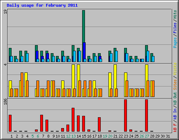
Task: Click the day '16' label on x-axis
Action: tap(89, 136)
